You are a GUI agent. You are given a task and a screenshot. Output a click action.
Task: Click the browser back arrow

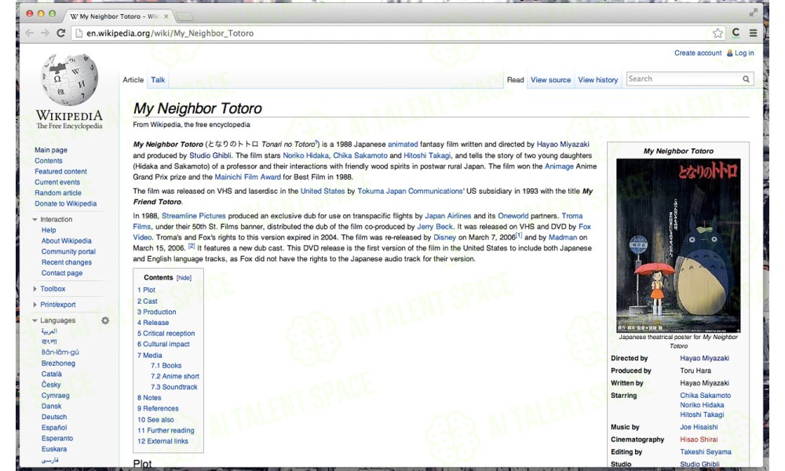[x=30, y=33]
